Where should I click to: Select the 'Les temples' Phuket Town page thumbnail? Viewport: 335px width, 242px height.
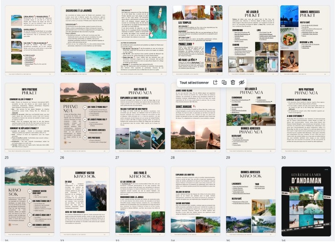click(x=195, y=40)
